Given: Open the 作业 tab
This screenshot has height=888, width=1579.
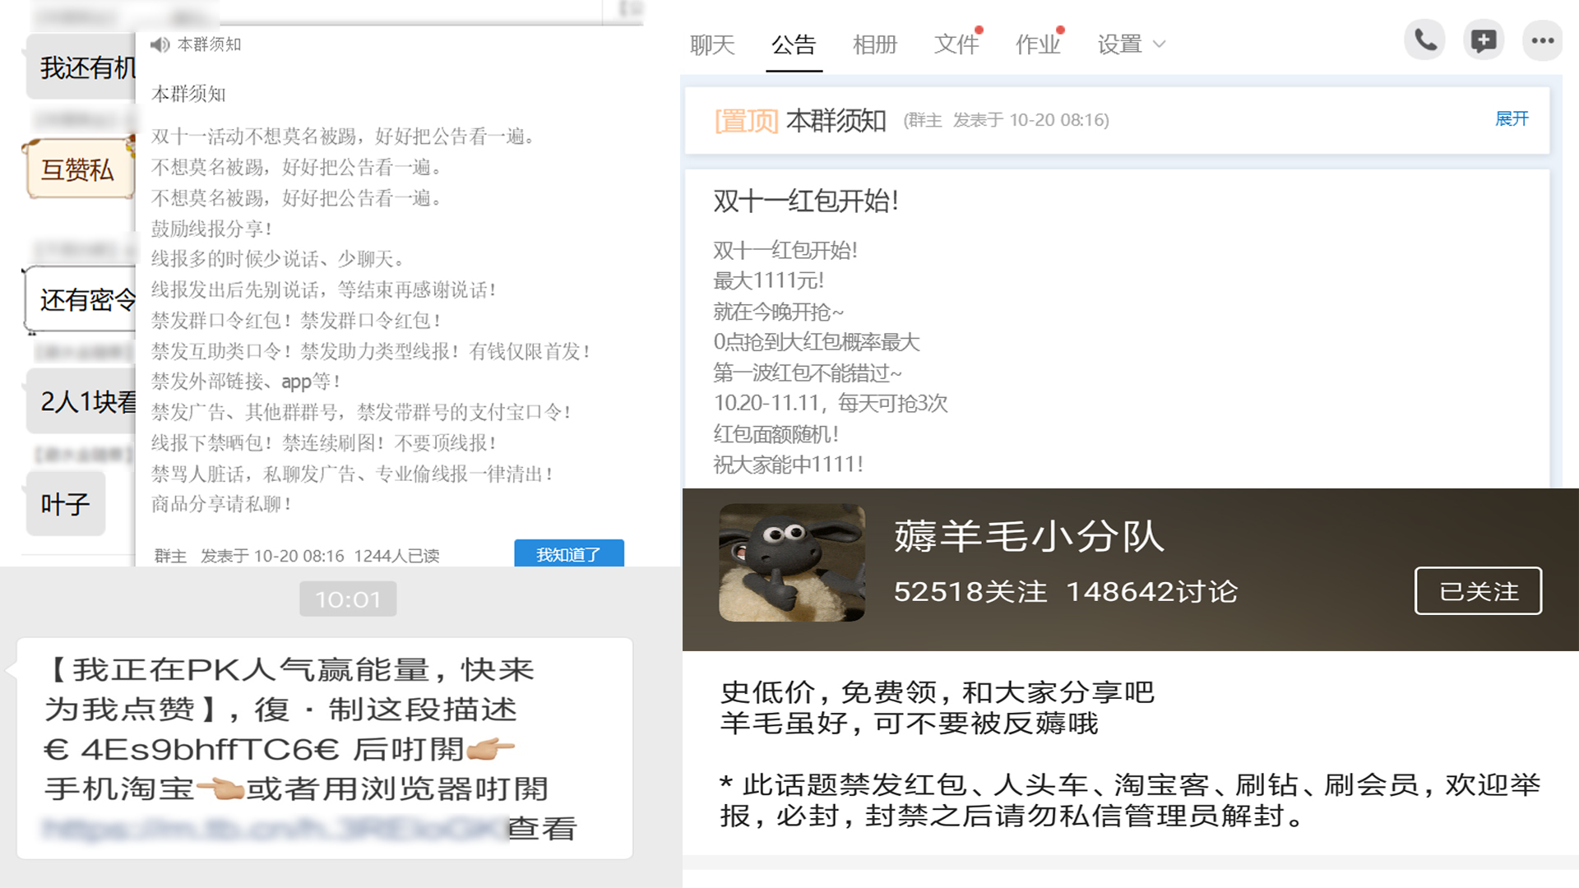Looking at the screenshot, I should pos(1037,44).
